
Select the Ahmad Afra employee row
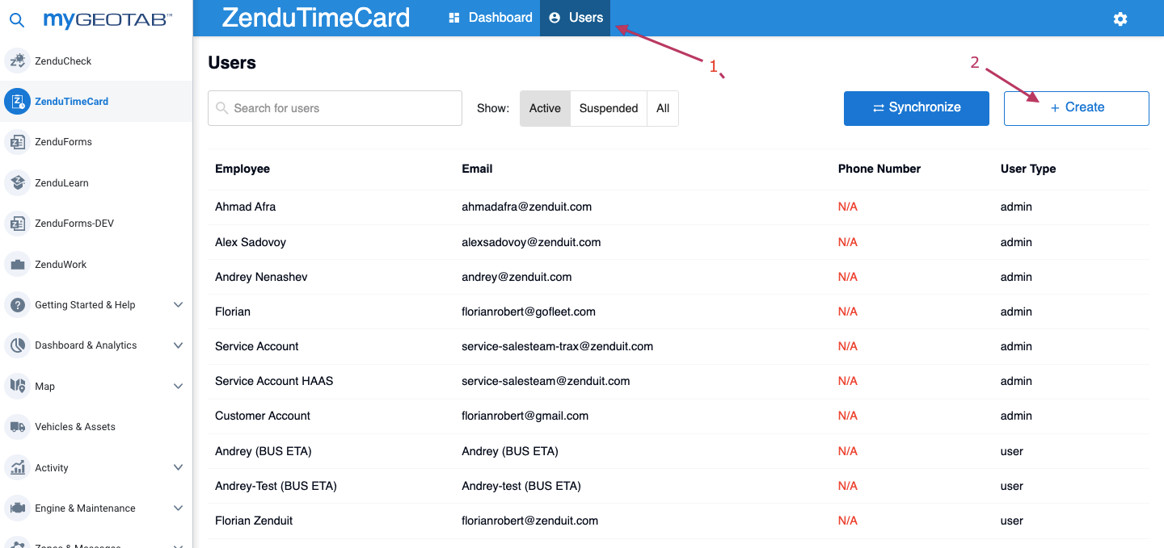pyautogui.click(x=678, y=207)
